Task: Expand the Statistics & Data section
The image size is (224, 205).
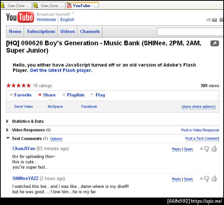Action: [7, 121]
